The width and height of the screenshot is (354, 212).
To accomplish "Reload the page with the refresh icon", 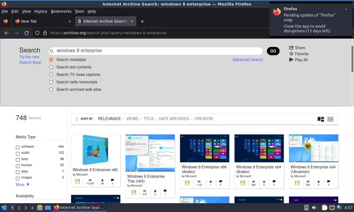I will point(27,33).
